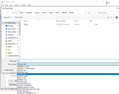Choose STL file (*.stl) type
Viewport: 119px width, 94px height.
tap(68, 70)
